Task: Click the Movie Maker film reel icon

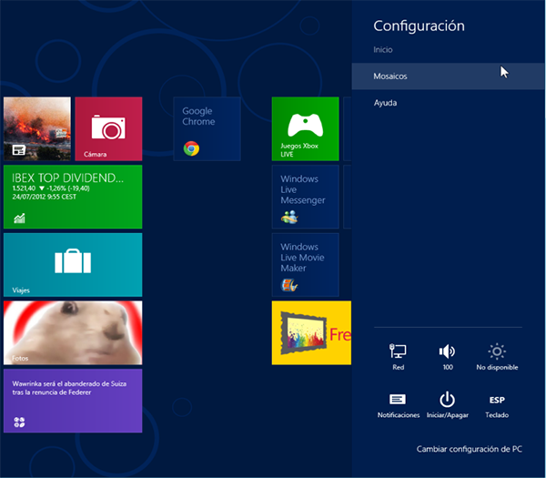Action: pyautogui.click(x=289, y=285)
